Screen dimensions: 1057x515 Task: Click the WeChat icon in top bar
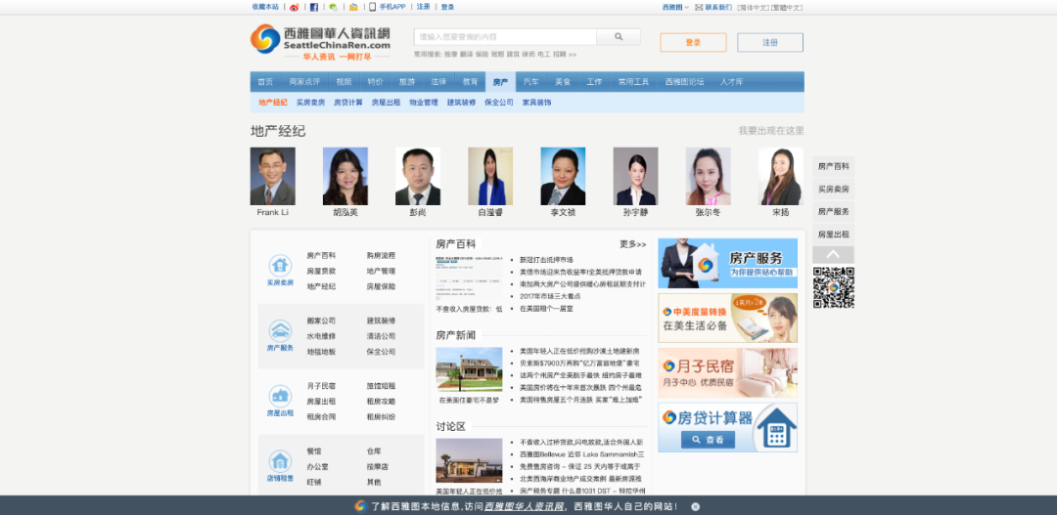[334, 7]
